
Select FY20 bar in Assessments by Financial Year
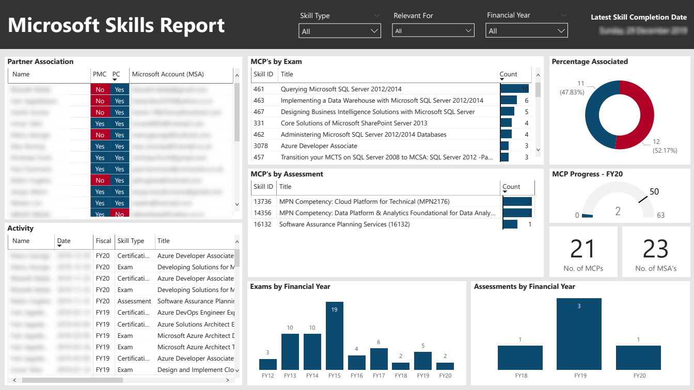[x=638, y=358]
